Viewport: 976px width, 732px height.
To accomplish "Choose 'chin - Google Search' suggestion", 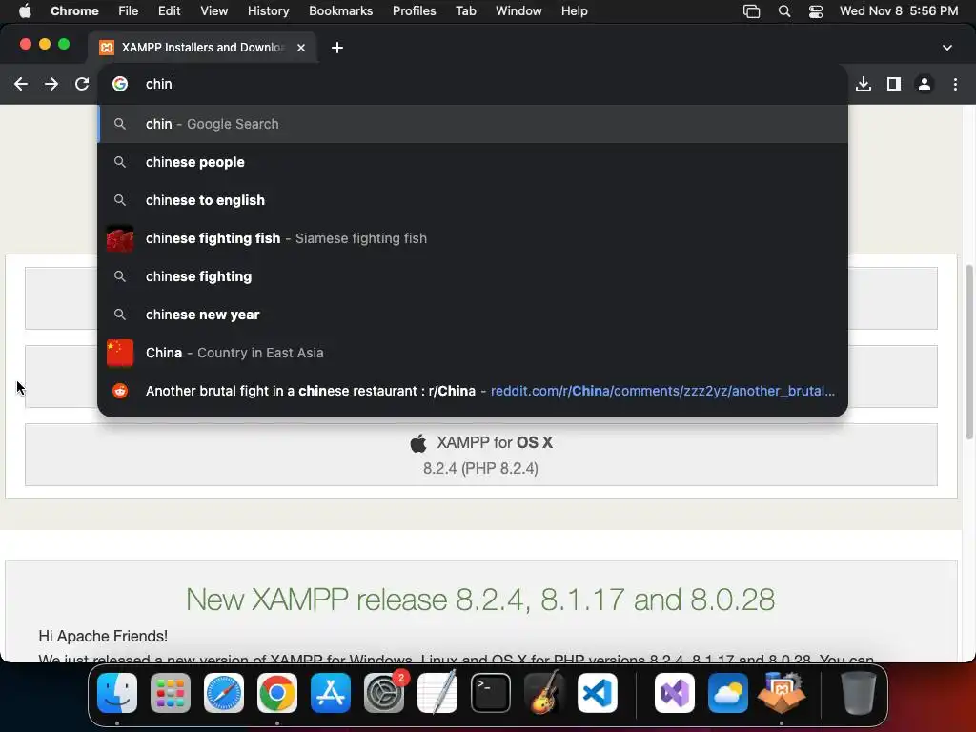I will tap(473, 124).
